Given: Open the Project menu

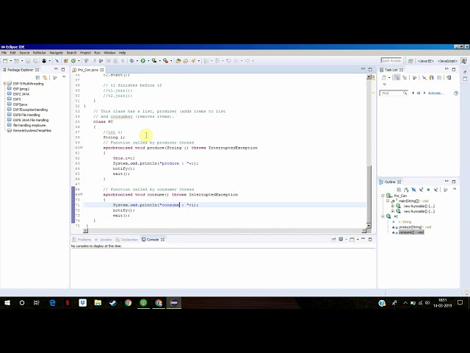Looking at the screenshot, I should (x=85, y=53).
